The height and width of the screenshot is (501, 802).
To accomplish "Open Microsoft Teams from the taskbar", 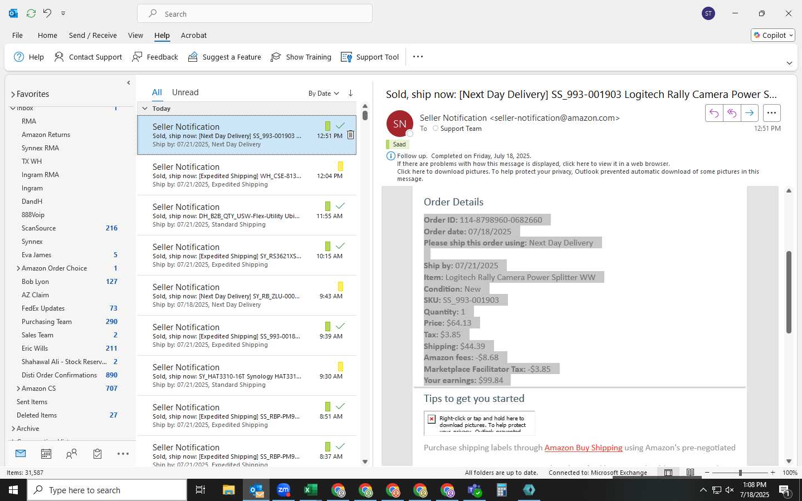I will (475, 490).
